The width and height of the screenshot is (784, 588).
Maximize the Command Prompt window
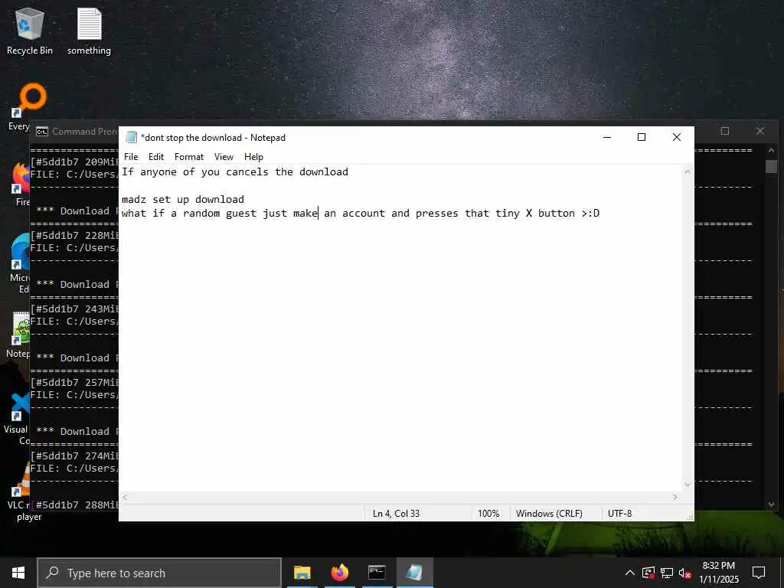[725, 131]
